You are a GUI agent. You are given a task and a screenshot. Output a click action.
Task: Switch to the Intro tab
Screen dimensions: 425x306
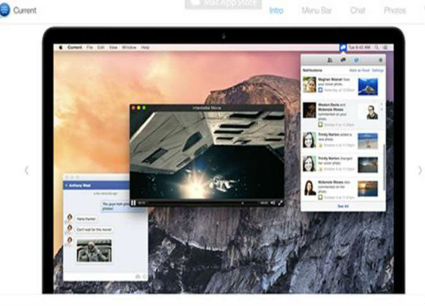(x=276, y=11)
